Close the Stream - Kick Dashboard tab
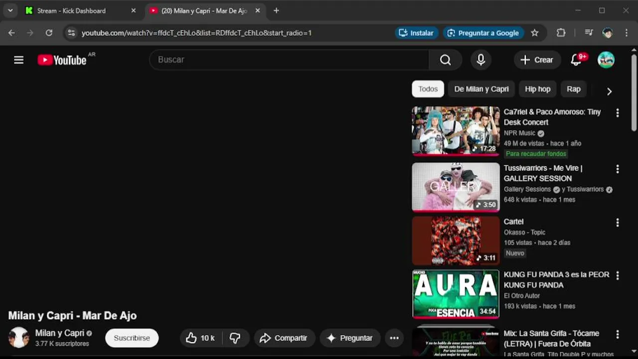Screen dimensions: 638x359 pos(133,10)
